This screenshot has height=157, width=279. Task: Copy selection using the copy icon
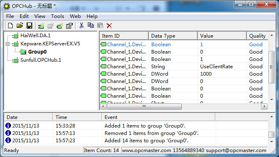click(x=91, y=25)
